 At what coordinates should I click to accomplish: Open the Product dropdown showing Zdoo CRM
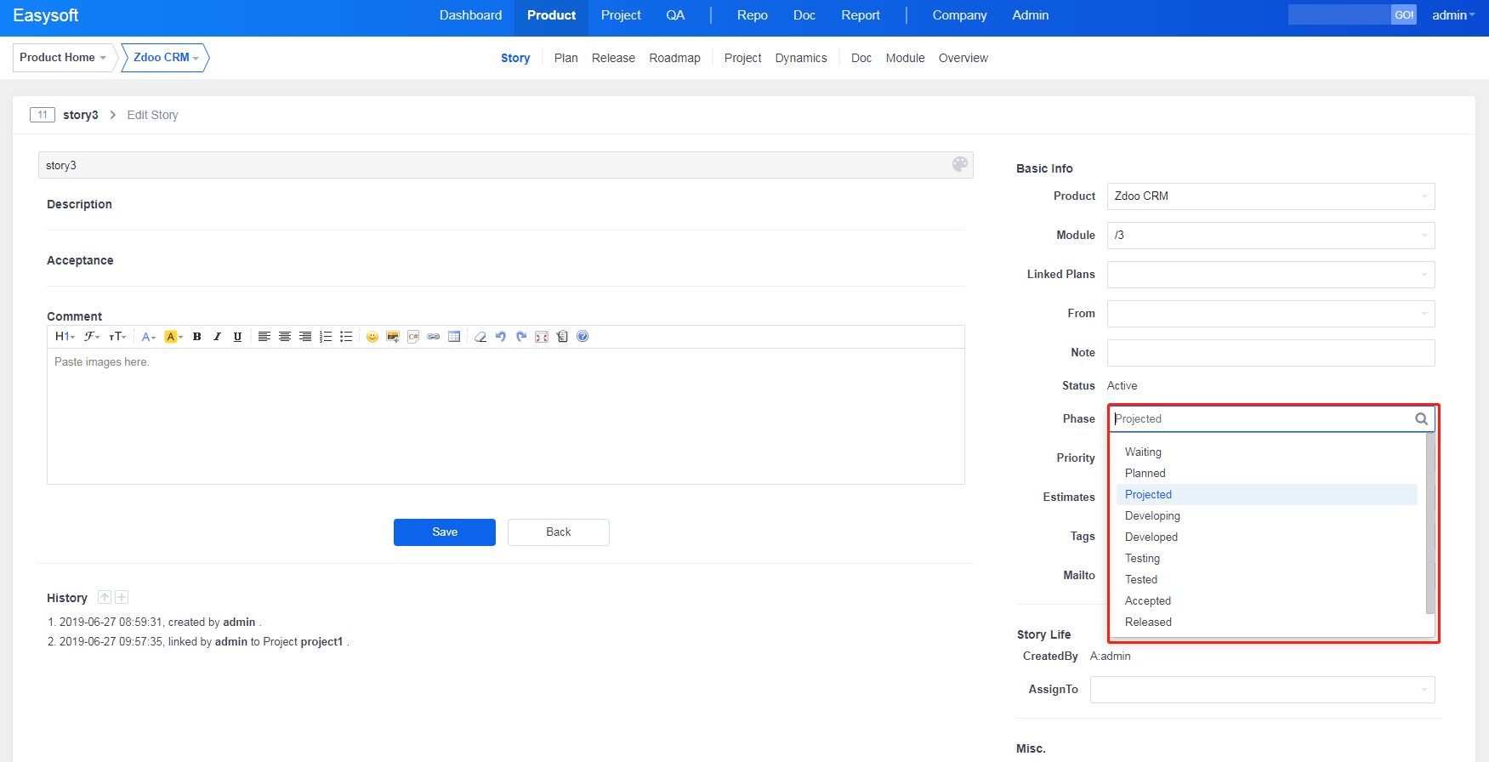coord(1270,196)
